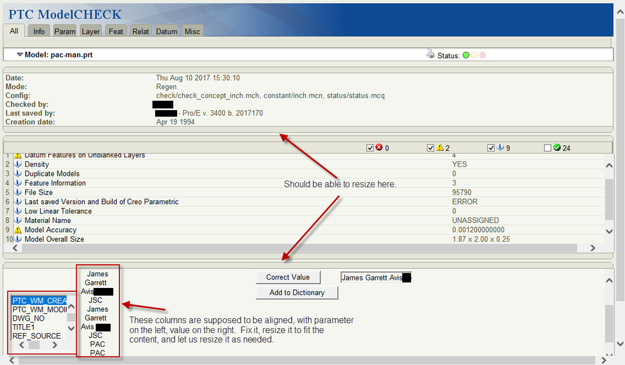Screen dimensions: 625x365
Task: Toggle the errors filter checkbox
Action: [x=370, y=148]
